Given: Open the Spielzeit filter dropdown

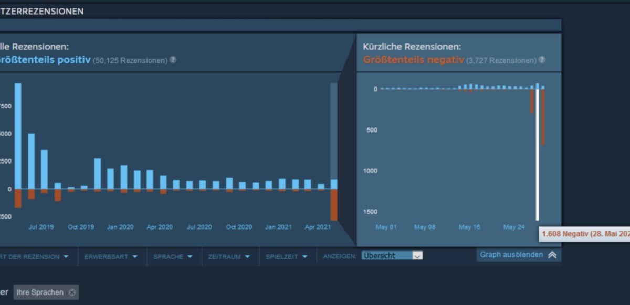Looking at the screenshot, I should pyautogui.click(x=286, y=257).
